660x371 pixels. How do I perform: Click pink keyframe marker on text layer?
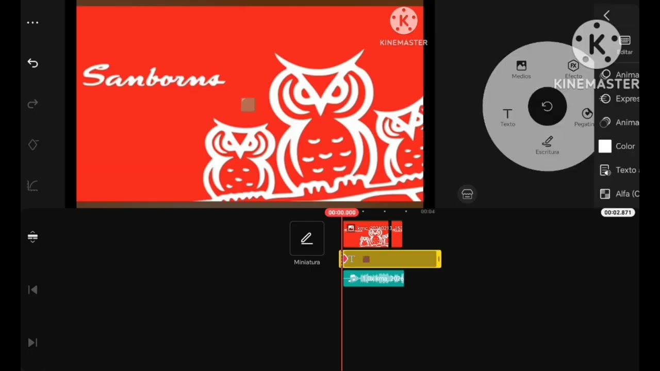click(345, 259)
